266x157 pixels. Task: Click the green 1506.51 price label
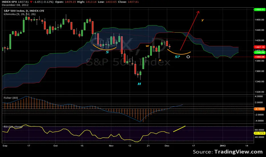click(259, 9)
